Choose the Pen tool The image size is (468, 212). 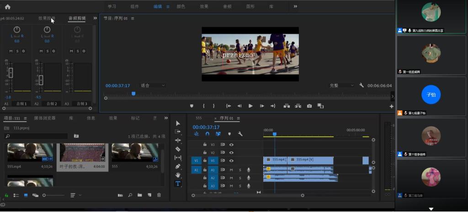[178, 166]
